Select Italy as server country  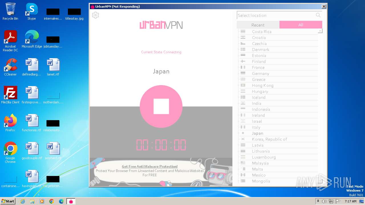click(278, 127)
